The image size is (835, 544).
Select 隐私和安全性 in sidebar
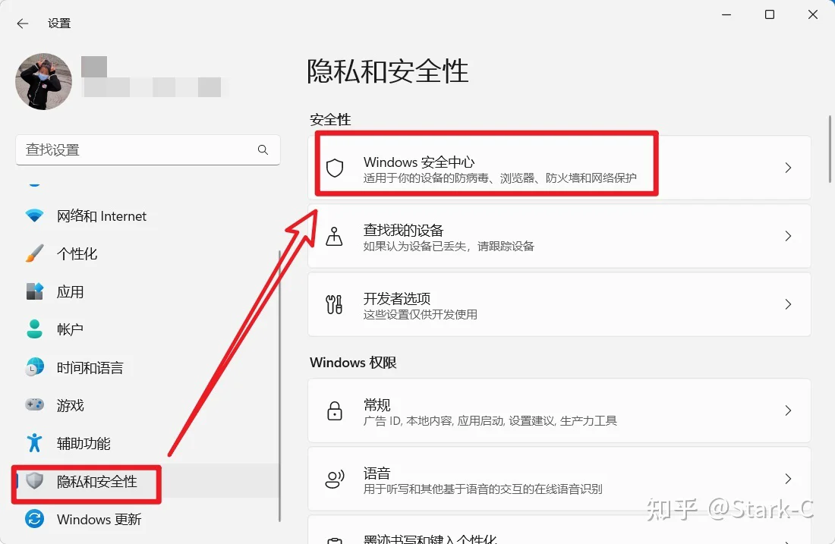(x=97, y=481)
